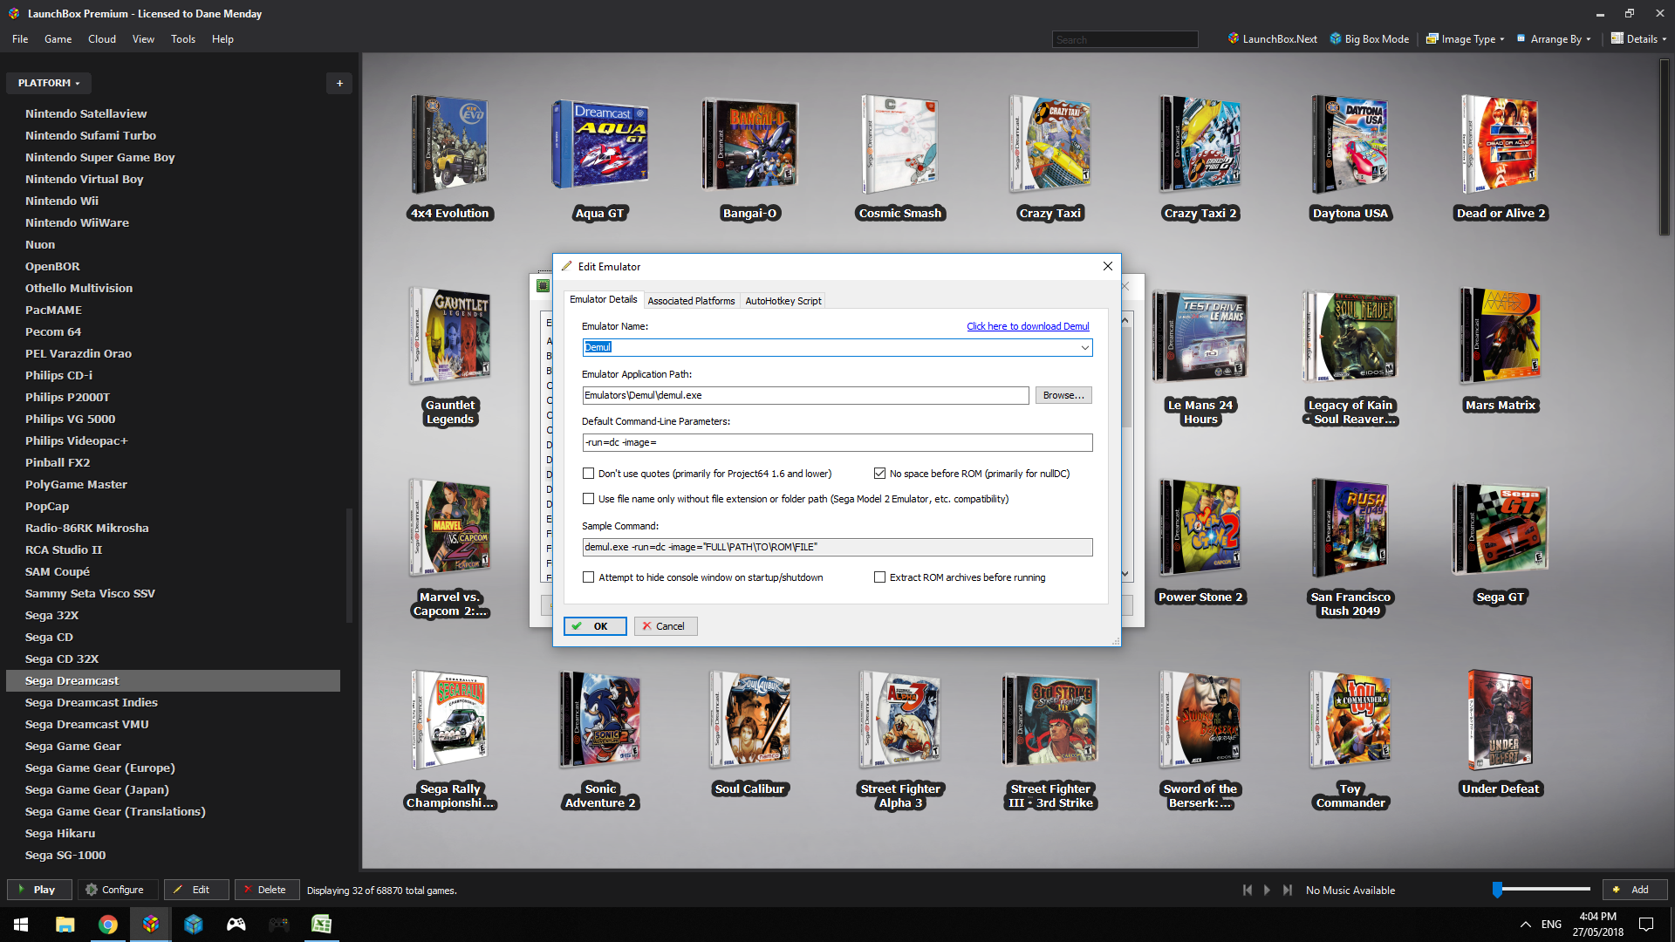Select the Daytona USA game cover
This screenshot has width=1675, height=942.
[x=1350, y=144]
